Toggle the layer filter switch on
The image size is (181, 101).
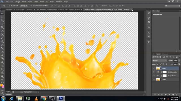[180, 57]
